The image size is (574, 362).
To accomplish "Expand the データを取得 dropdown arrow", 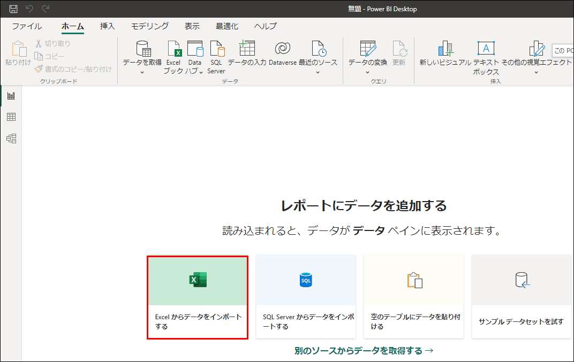I will click(142, 72).
